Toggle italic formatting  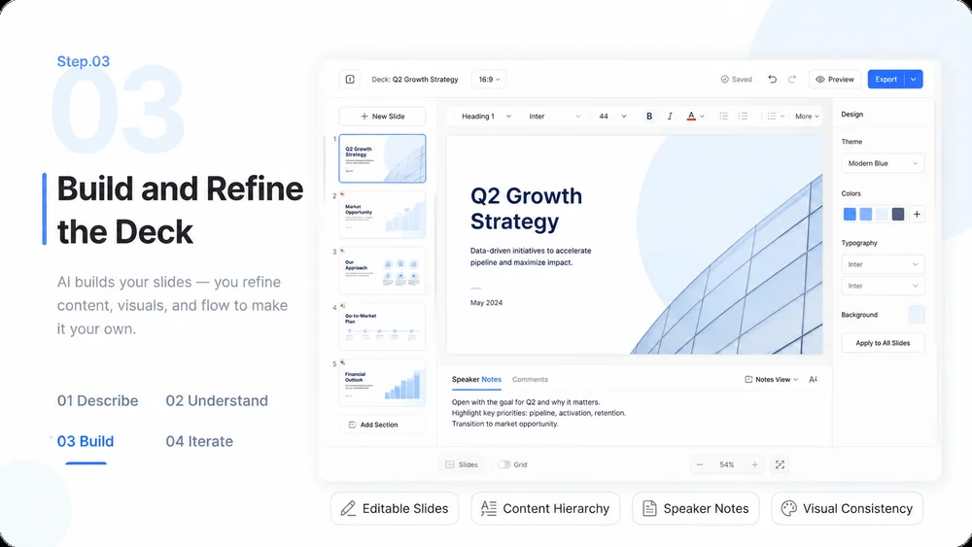tap(670, 116)
